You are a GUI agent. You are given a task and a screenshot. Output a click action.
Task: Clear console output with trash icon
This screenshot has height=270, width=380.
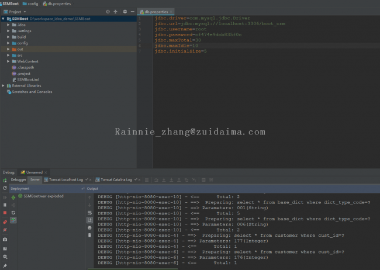tap(89, 236)
